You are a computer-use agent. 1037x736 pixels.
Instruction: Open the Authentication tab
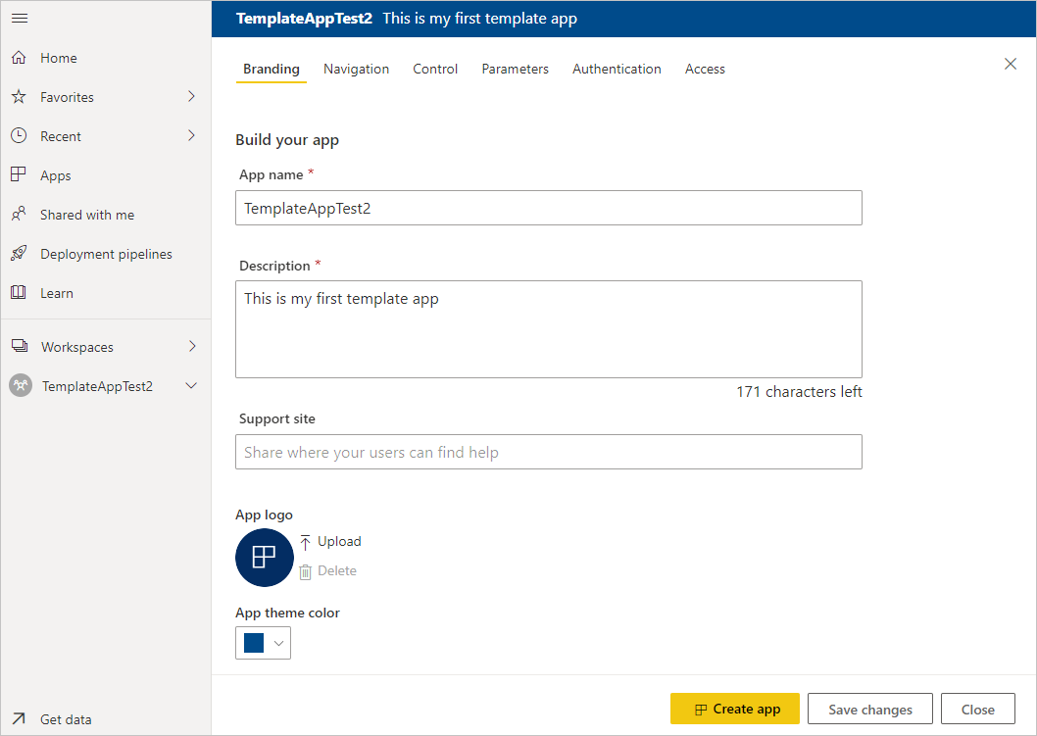click(x=617, y=70)
